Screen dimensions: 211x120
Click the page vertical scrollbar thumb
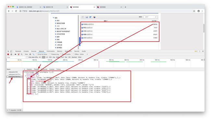click(204, 28)
